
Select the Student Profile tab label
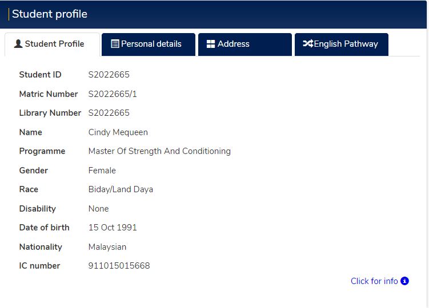[x=54, y=44]
